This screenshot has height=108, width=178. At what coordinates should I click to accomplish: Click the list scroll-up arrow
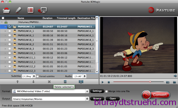(x=97, y=18)
